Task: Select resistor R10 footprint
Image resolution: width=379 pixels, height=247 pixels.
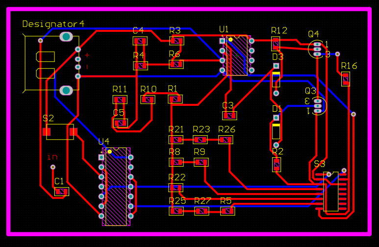Action: click(x=148, y=99)
